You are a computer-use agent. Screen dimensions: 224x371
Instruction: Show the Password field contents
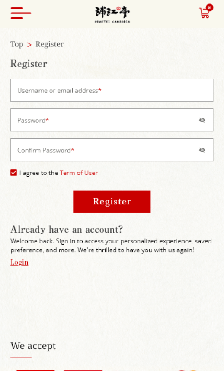[x=202, y=120]
